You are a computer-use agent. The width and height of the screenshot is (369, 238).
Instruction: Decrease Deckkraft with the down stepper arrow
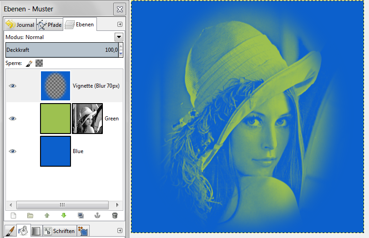pos(121,54)
